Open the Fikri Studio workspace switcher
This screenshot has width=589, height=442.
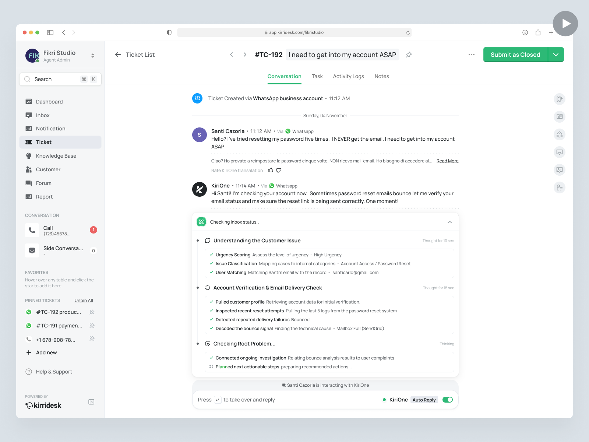[x=93, y=56]
